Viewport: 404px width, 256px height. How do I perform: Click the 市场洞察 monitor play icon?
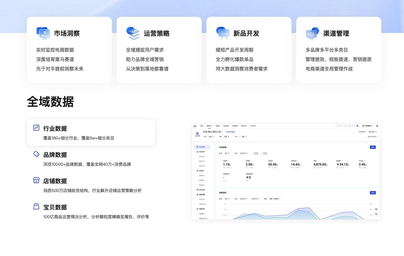43,33
